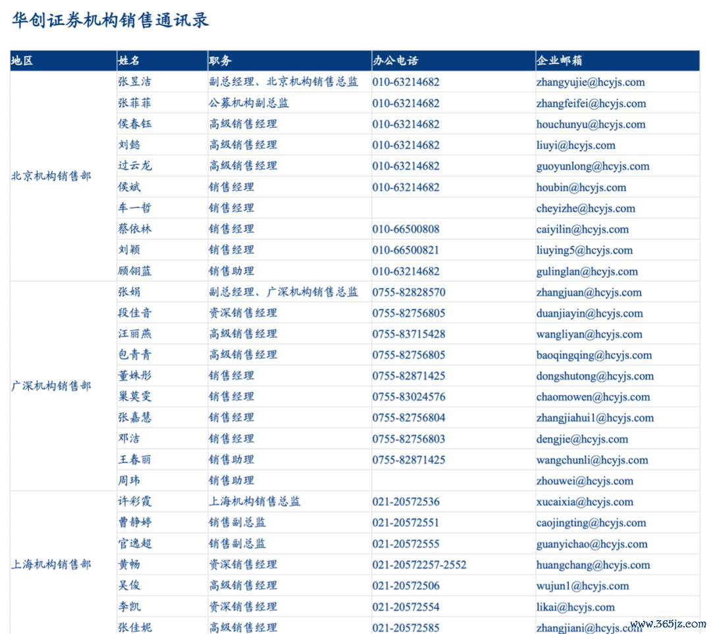This screenshot has height=634, width=711.
Task: Click the title 公募机构副总监
Action: (249, 103)
